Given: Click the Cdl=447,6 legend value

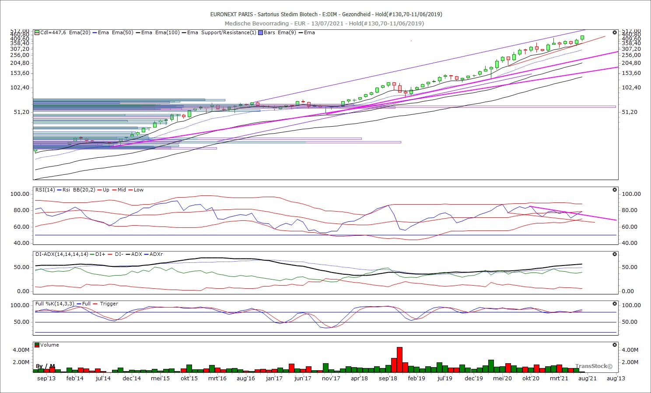Looking at the screenshot, I should (x=53, y=32).
